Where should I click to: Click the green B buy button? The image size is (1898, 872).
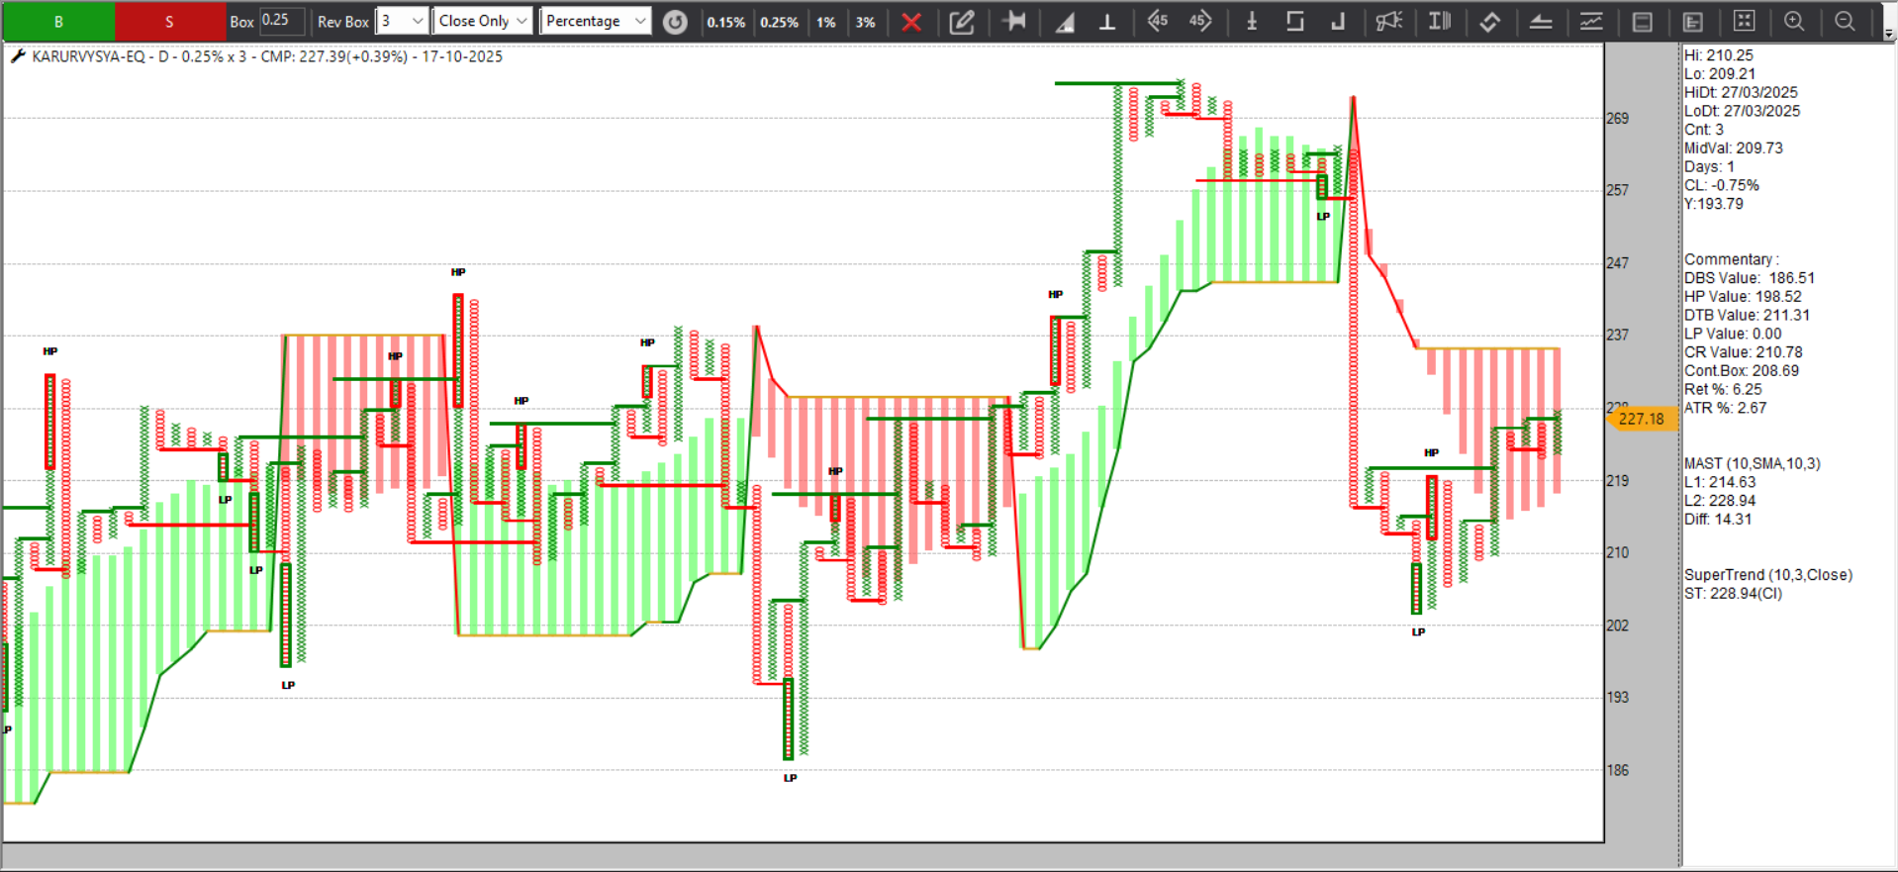pyautogui.click(x=58, y=21)
